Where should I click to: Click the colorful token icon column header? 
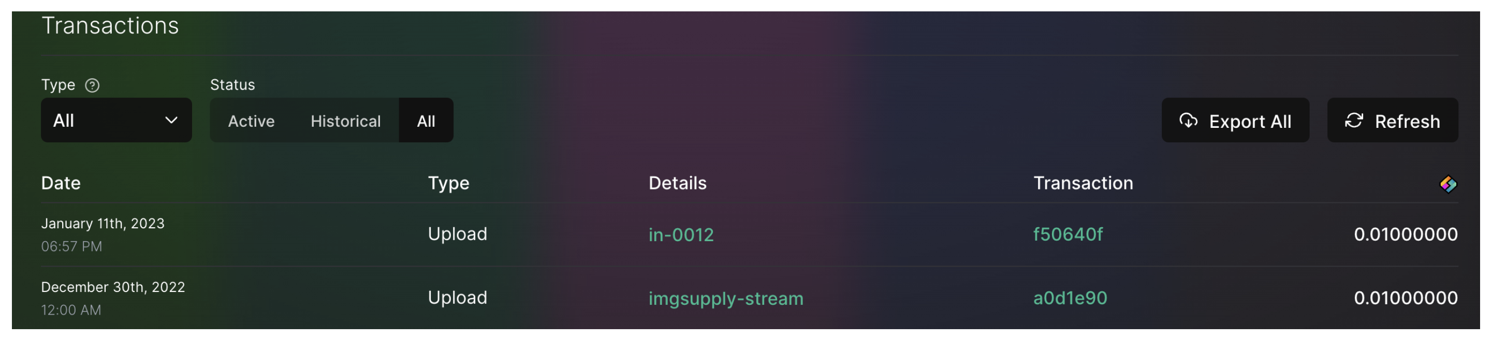[x=1447, y=184]
